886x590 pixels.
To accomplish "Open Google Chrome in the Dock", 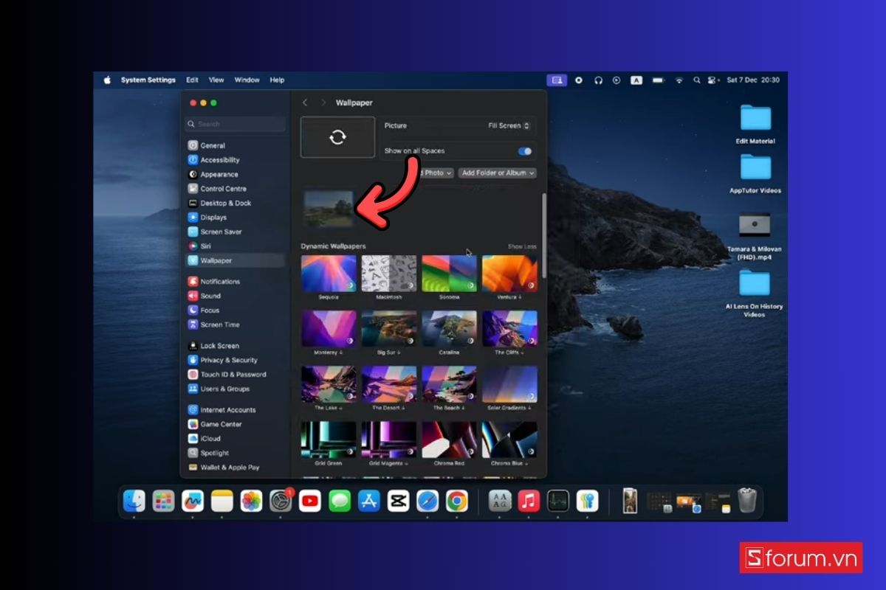I will click(x=456, y=502).
